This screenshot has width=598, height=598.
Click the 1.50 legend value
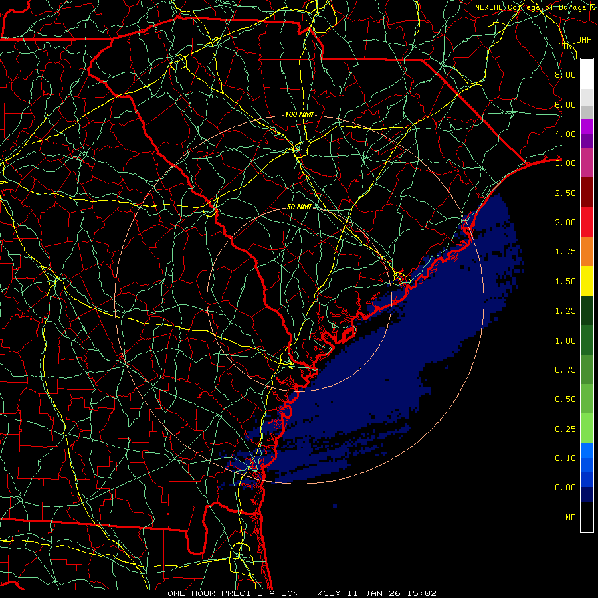click(x=565, y=282)
